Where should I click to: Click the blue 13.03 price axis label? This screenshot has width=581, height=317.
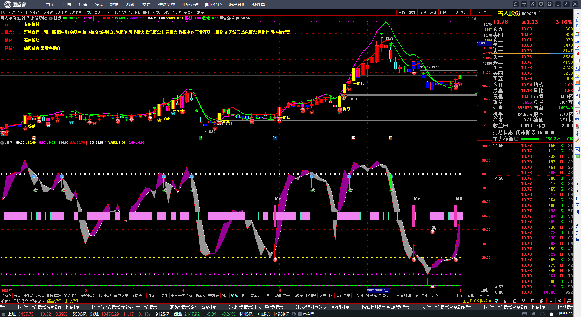tap(484, 43)
